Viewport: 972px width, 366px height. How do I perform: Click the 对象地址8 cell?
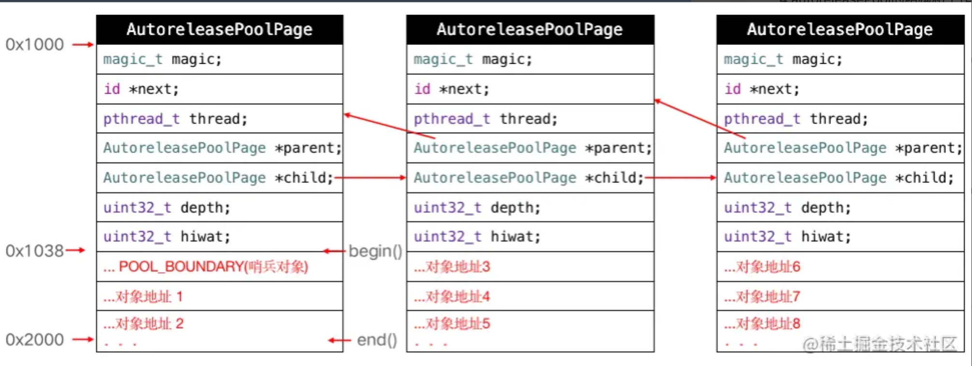coord(762,324)
